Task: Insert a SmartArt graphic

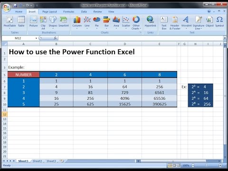Action: [x=64, y=21]
